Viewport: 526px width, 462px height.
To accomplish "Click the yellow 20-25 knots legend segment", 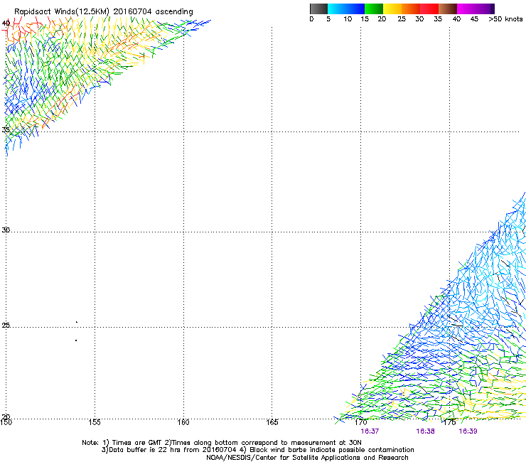I will click(x=392, y=9).
